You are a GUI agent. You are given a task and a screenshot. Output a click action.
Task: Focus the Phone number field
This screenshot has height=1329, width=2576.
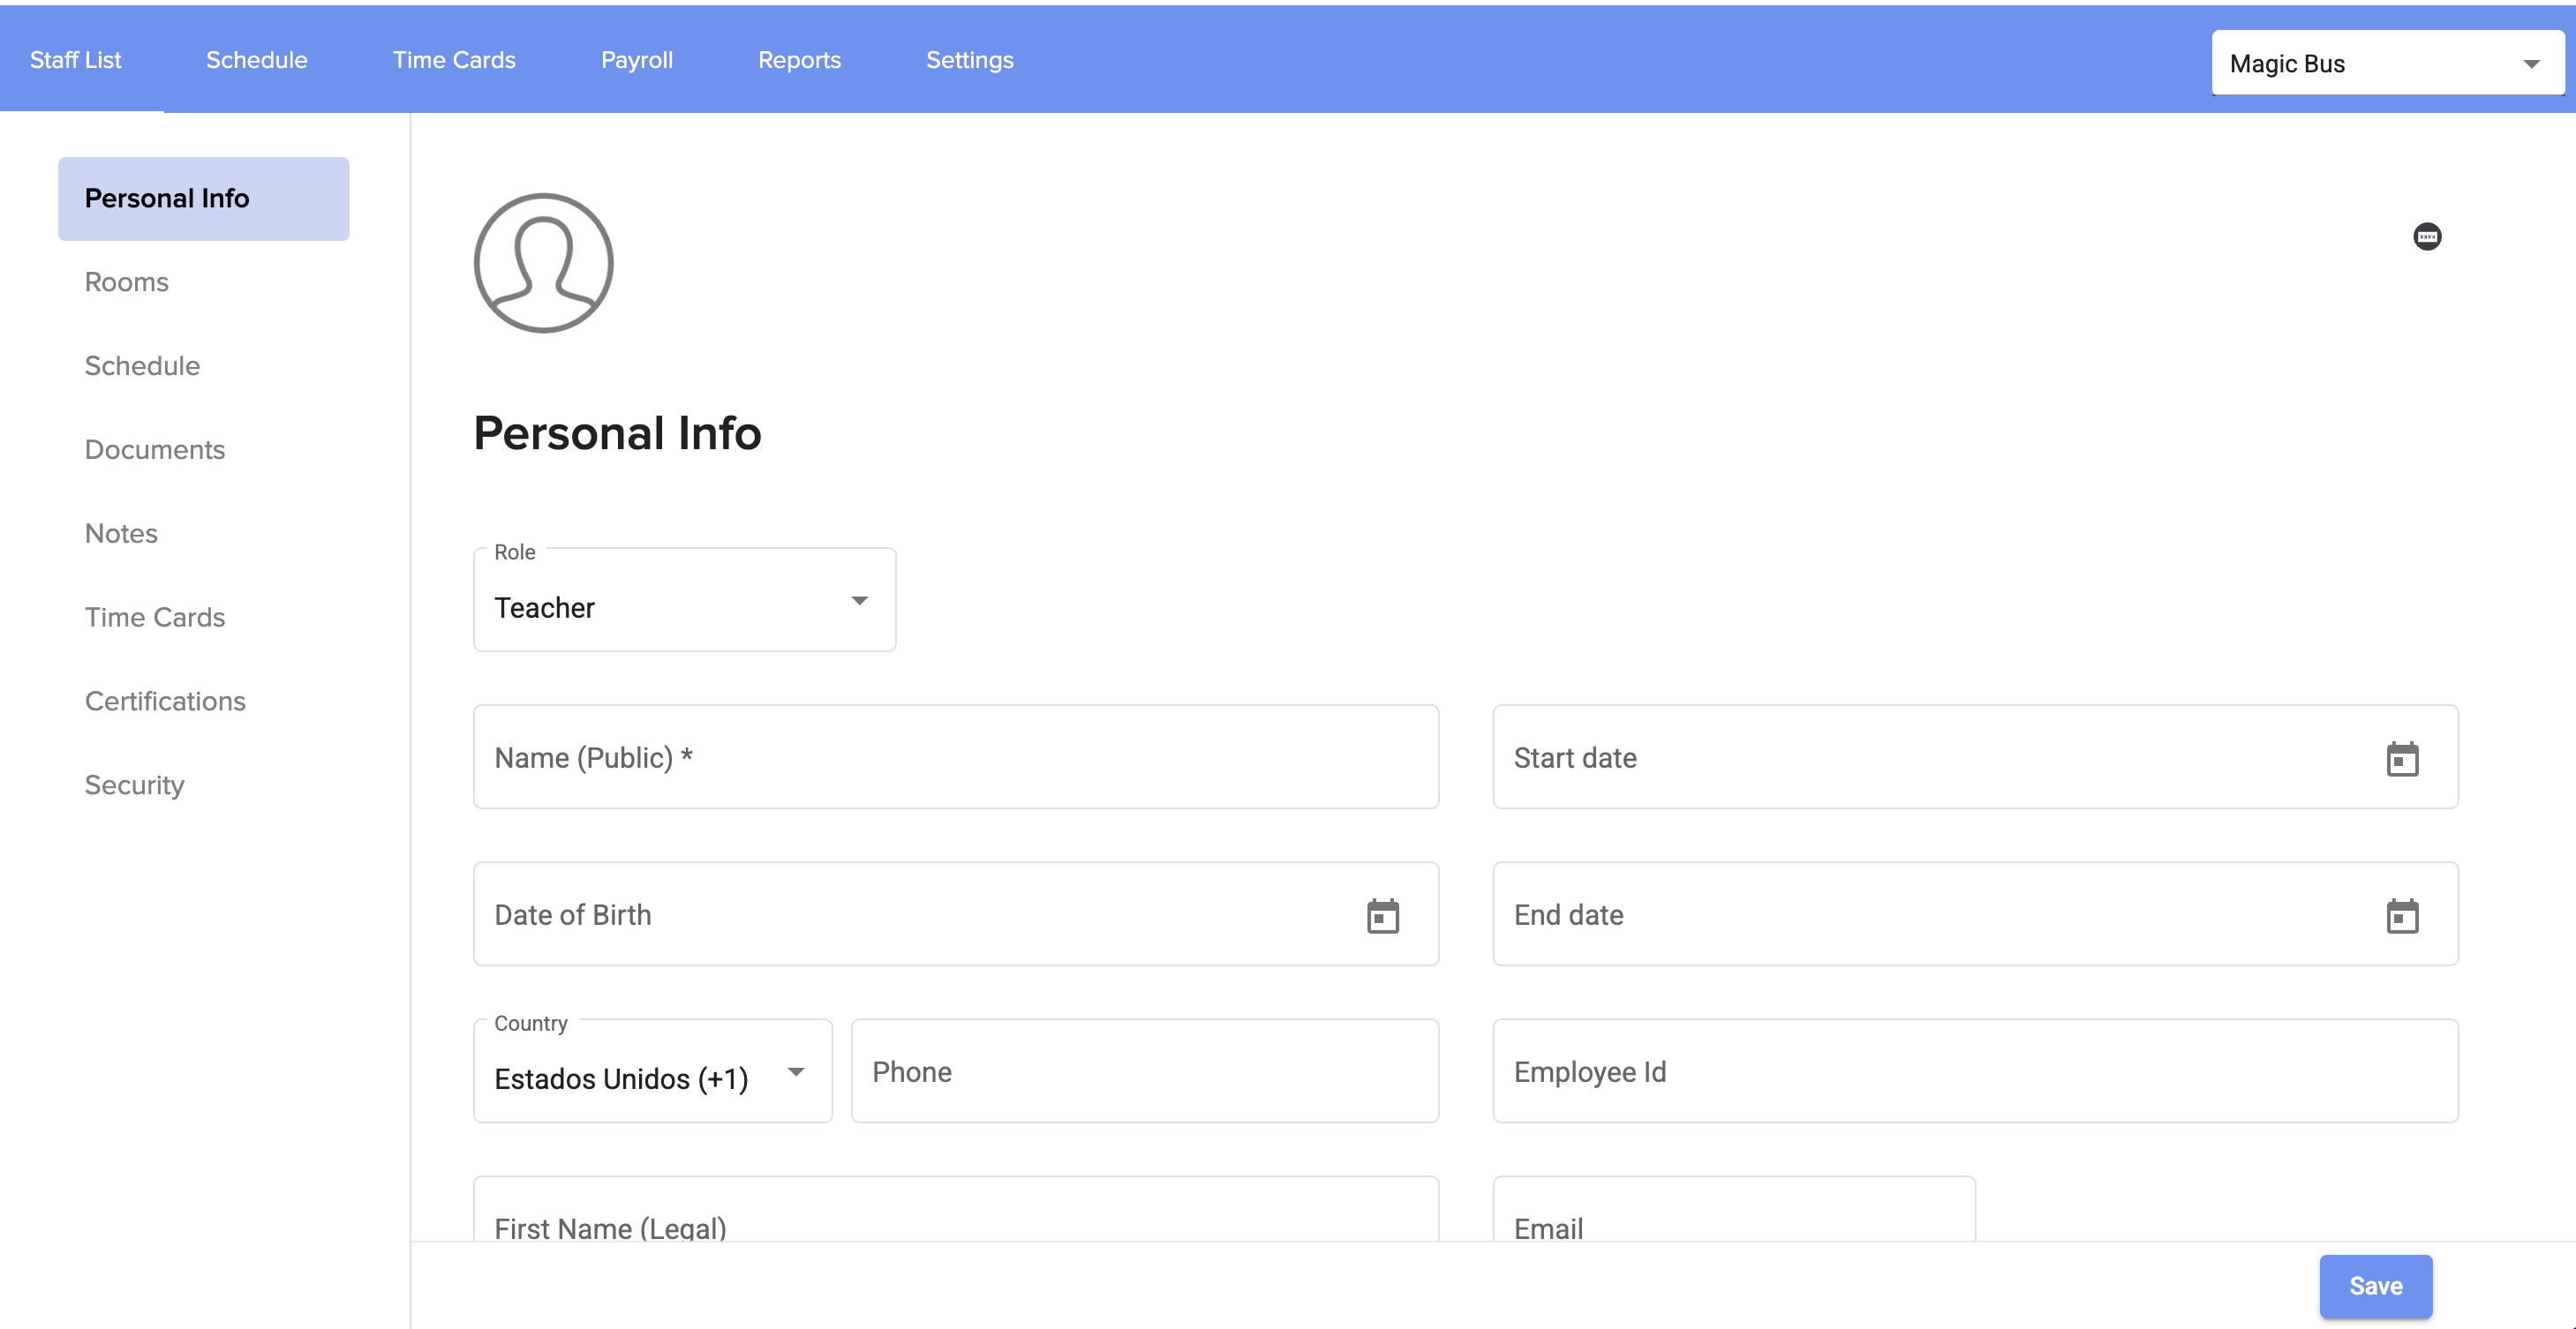click(x=1144, y=1072)
